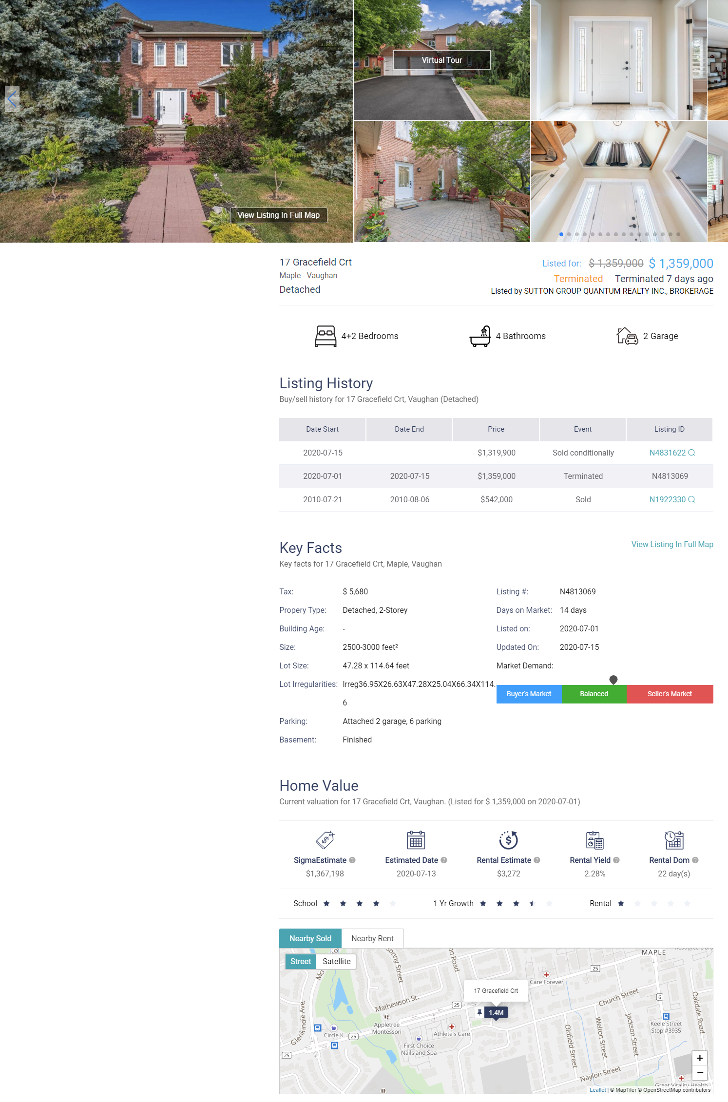Click the Listing ID column header

click(669, 429)
